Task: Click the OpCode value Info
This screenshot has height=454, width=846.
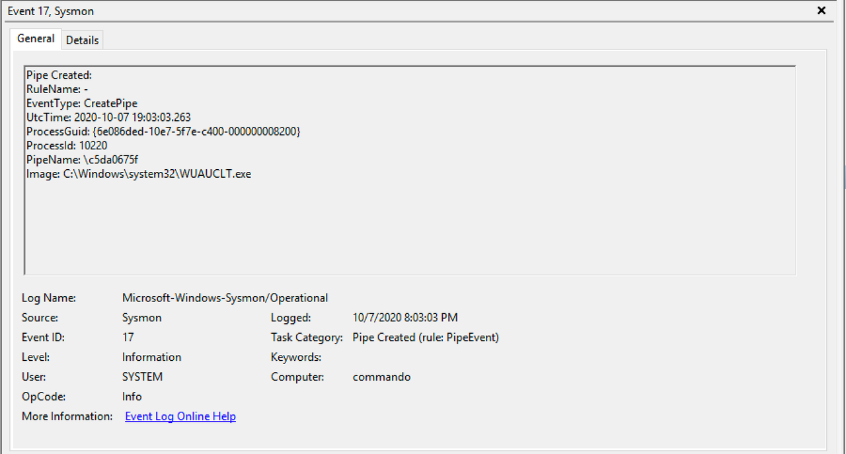Action: (x=131, y=397)
